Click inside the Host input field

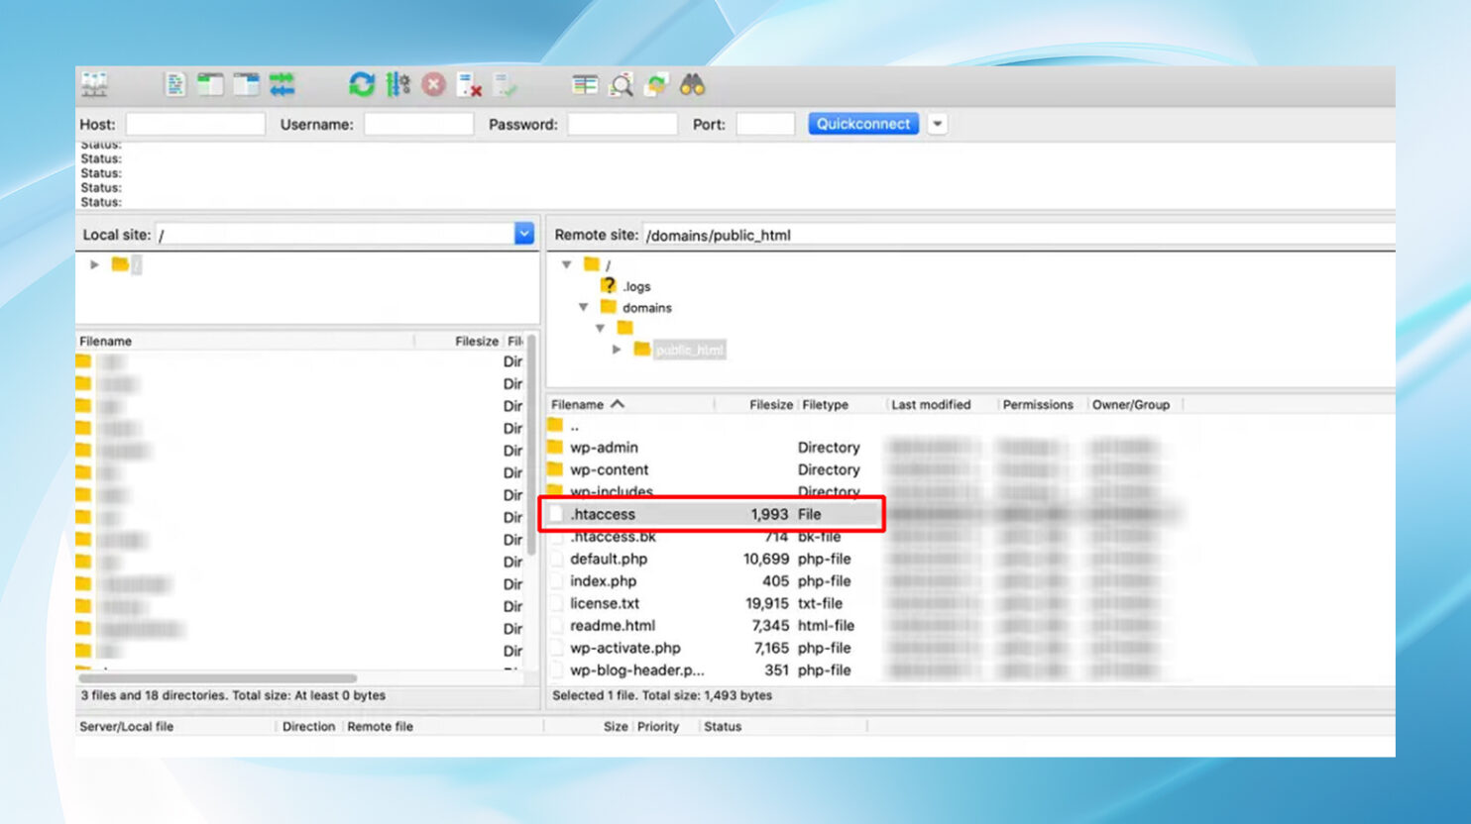pos(194,124)
